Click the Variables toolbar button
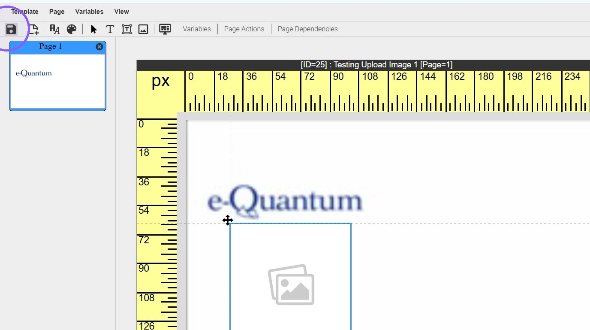Screen dimensions: 590x330 (x=197, y=29)
